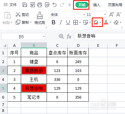Open the clipboard group dialog launcher
The height and width of the screenshot is (114, 125).
[46, 28]
